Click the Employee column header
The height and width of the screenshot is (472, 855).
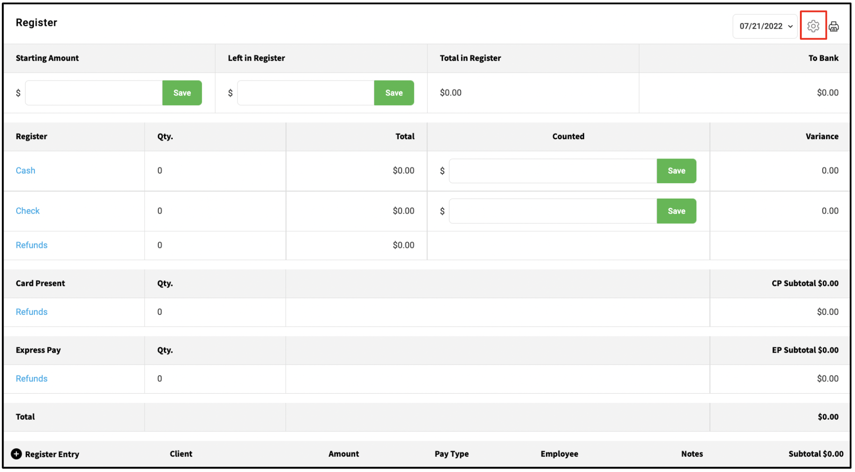[559, 454]
